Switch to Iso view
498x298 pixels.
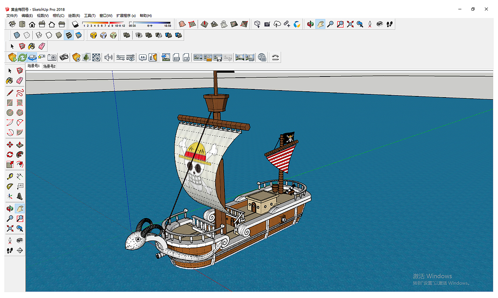tap(12, 24)
